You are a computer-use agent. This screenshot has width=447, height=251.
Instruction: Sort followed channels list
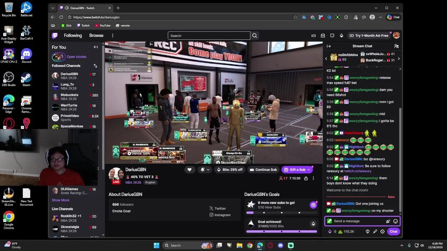point(95,66)
